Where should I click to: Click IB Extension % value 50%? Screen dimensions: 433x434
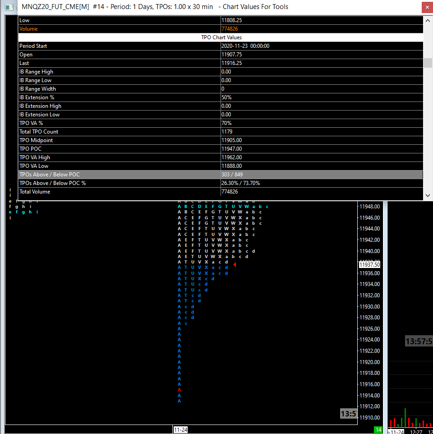point(226,97)
